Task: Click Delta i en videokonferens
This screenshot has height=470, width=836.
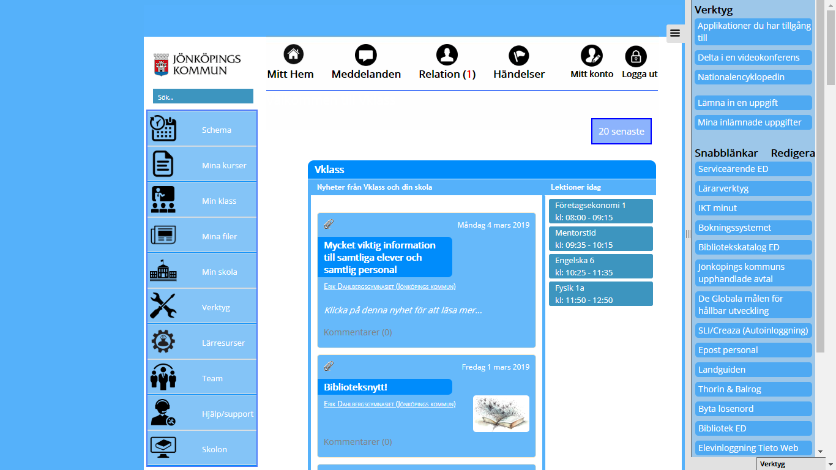Action: pos(753,58)
